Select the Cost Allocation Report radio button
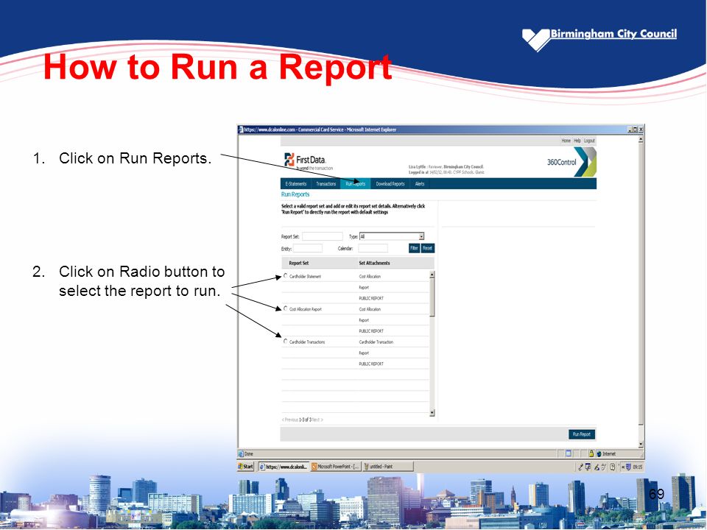Image resolution: width=707 pixels, height=530 pixels. [286, 308]
